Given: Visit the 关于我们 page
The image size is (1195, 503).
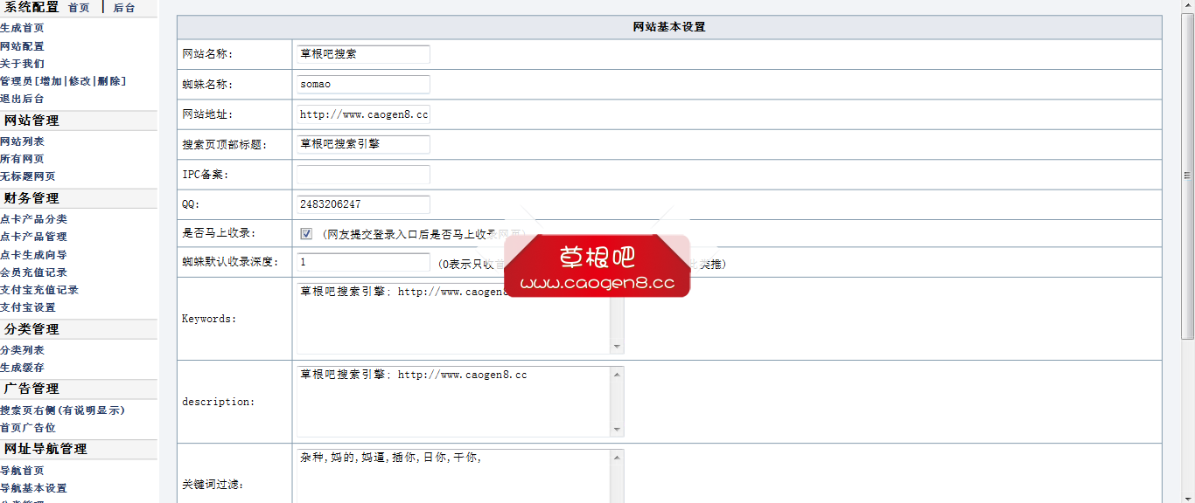Looking at the screenshot, I should [20, 63].
